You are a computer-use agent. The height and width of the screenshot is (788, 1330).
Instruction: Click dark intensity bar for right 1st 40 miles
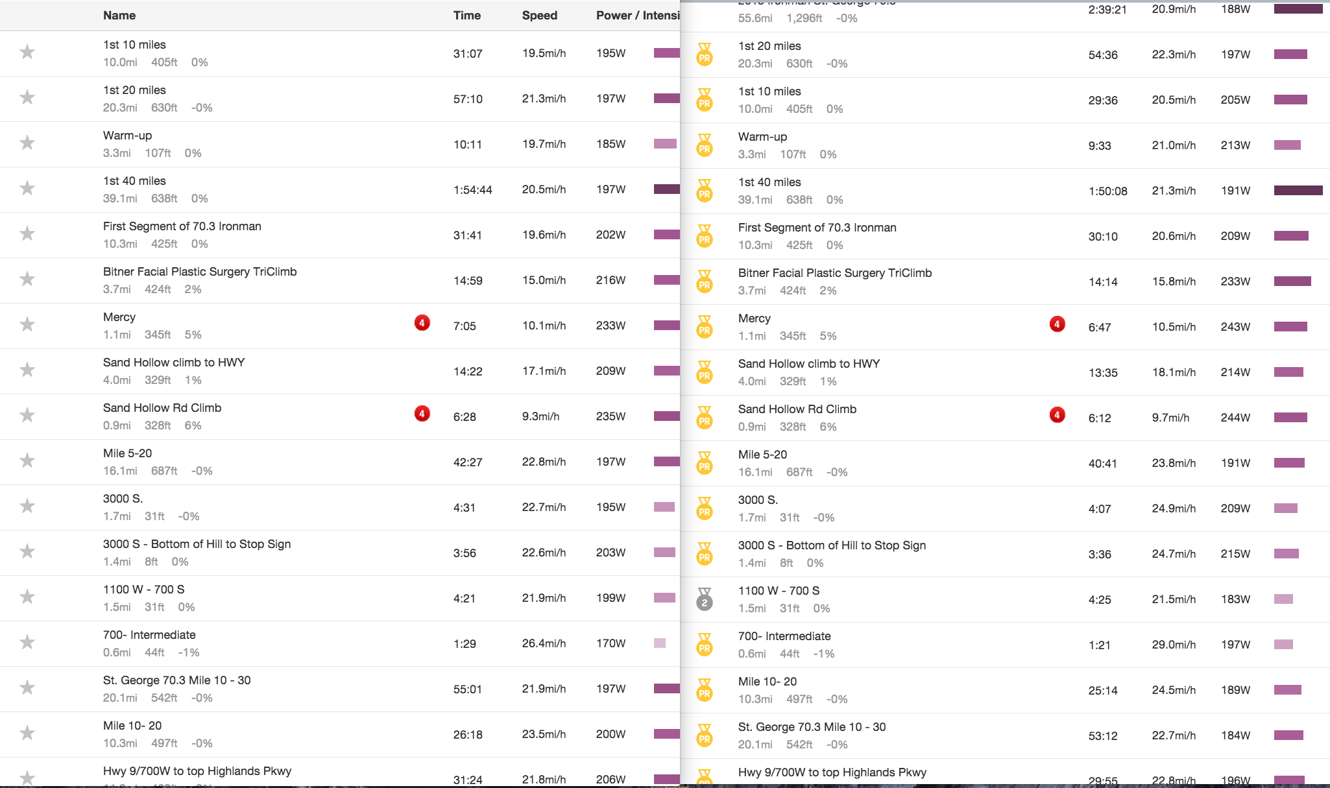tap(1298, 191)
